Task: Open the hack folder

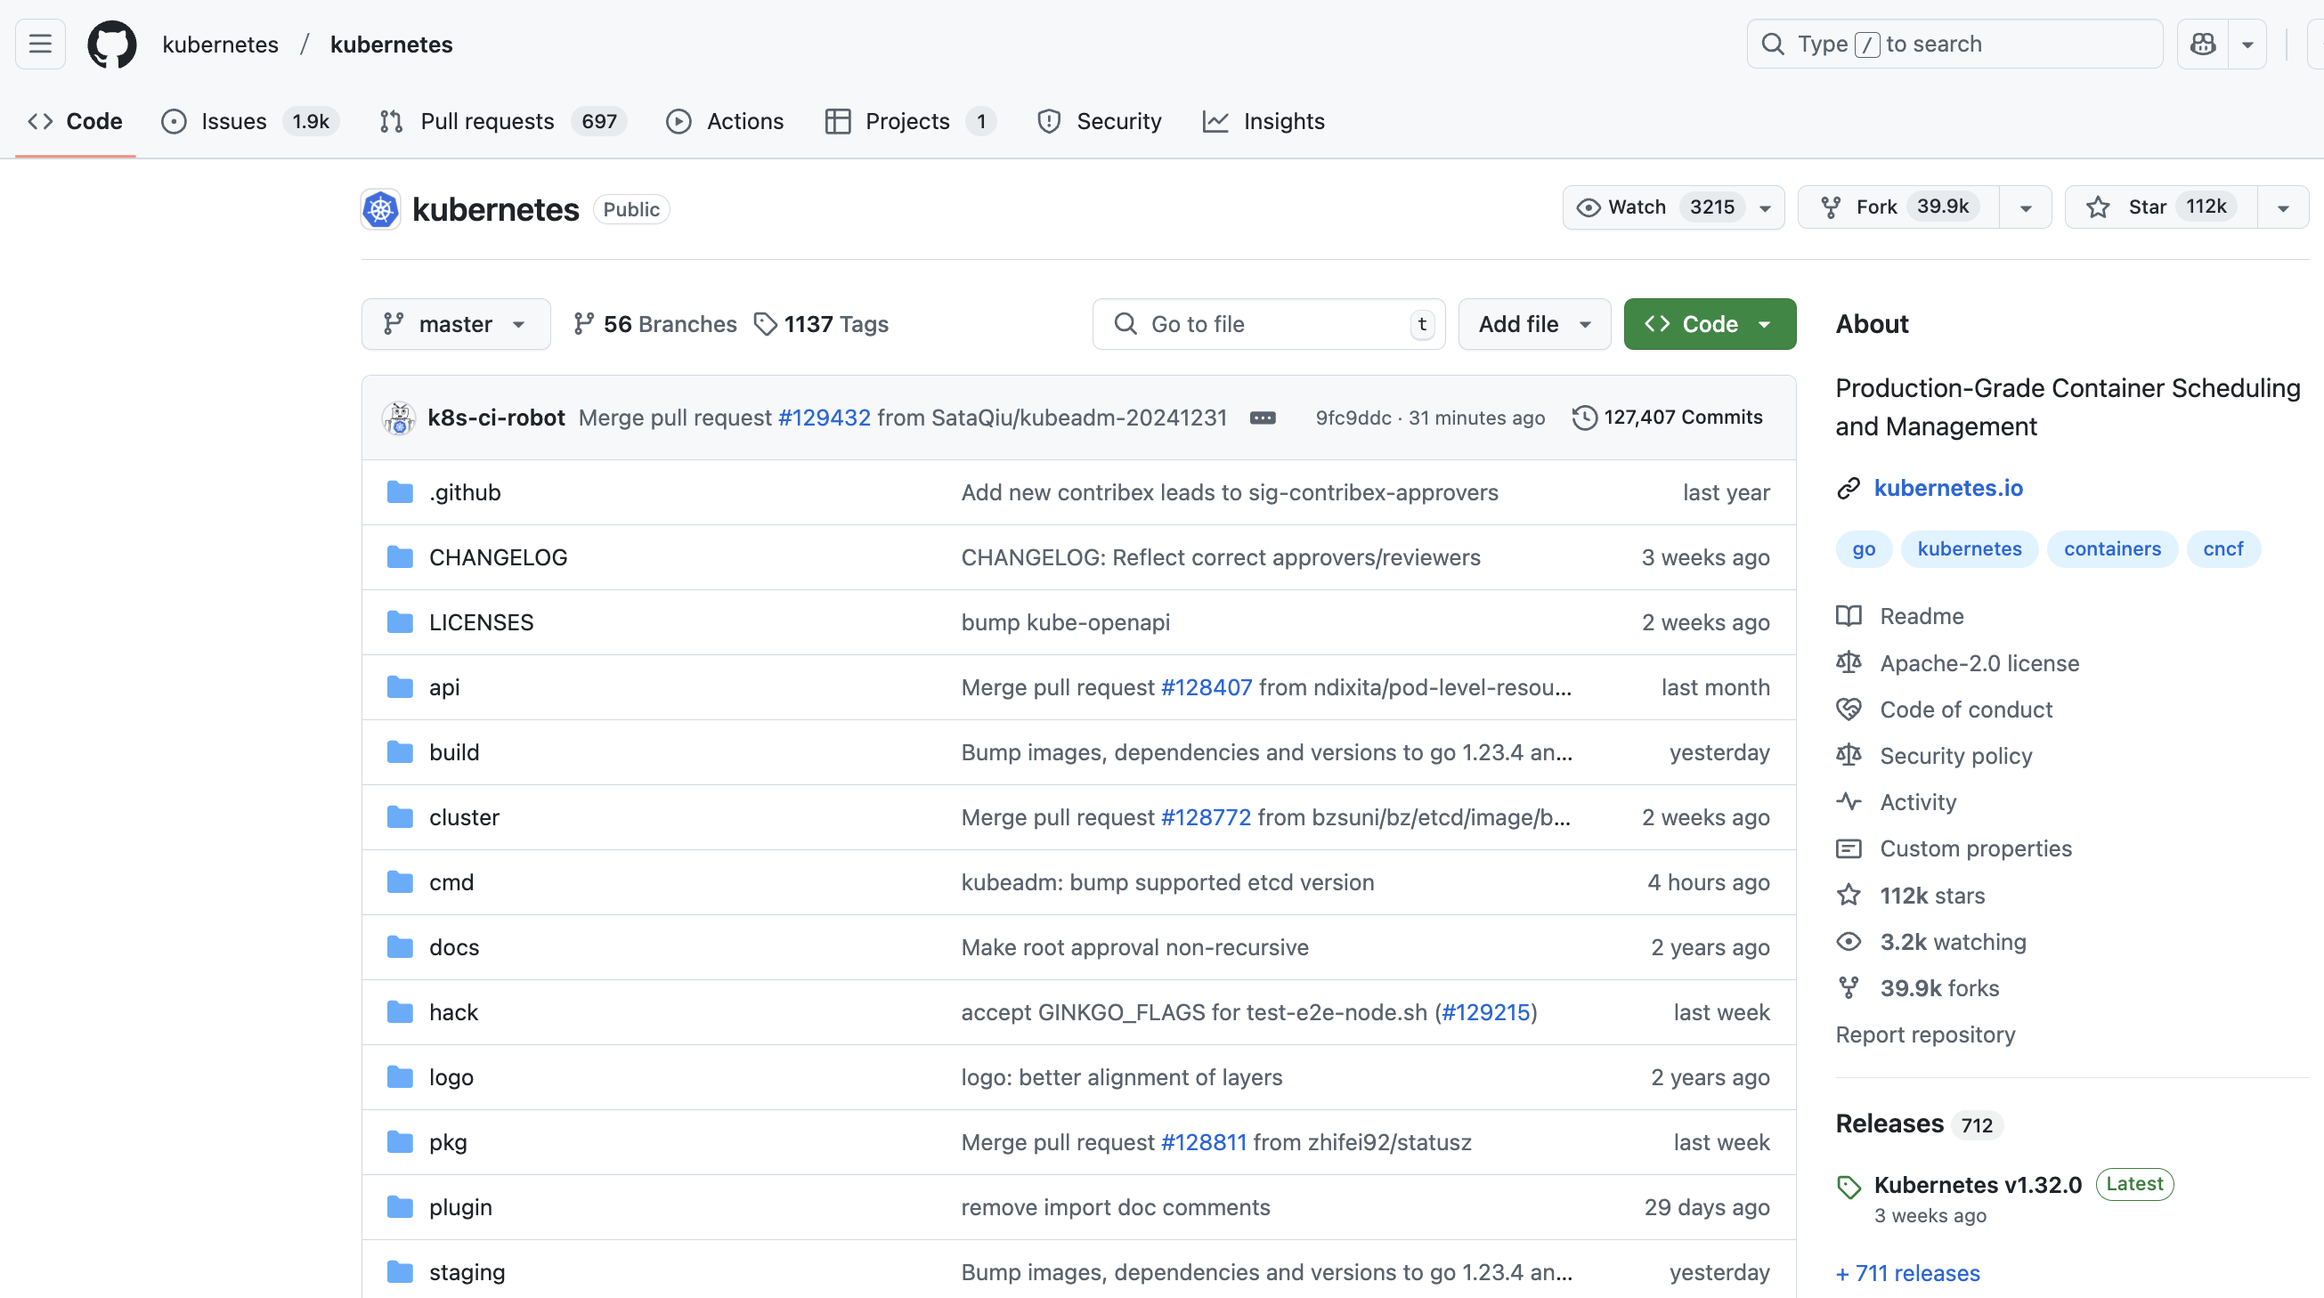Action: click(453, 1012)
